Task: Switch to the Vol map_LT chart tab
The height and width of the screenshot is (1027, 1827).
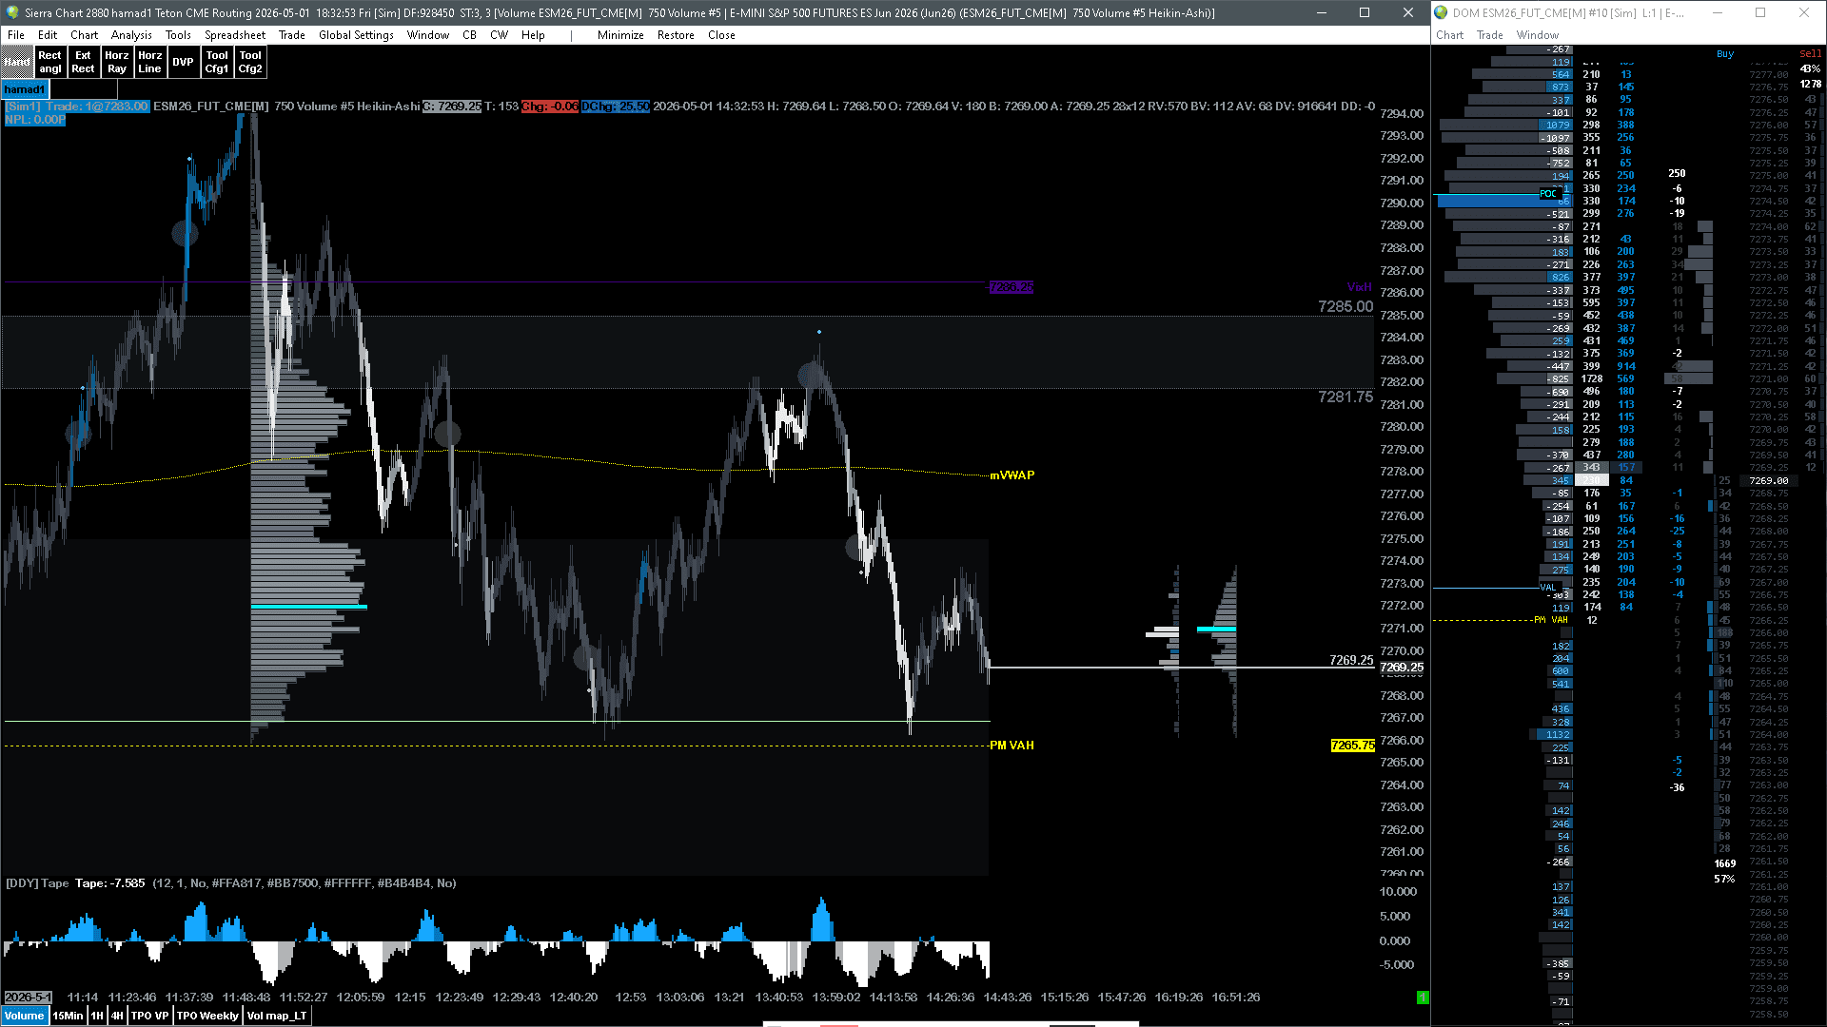Action: click(x=277, y=1016)
